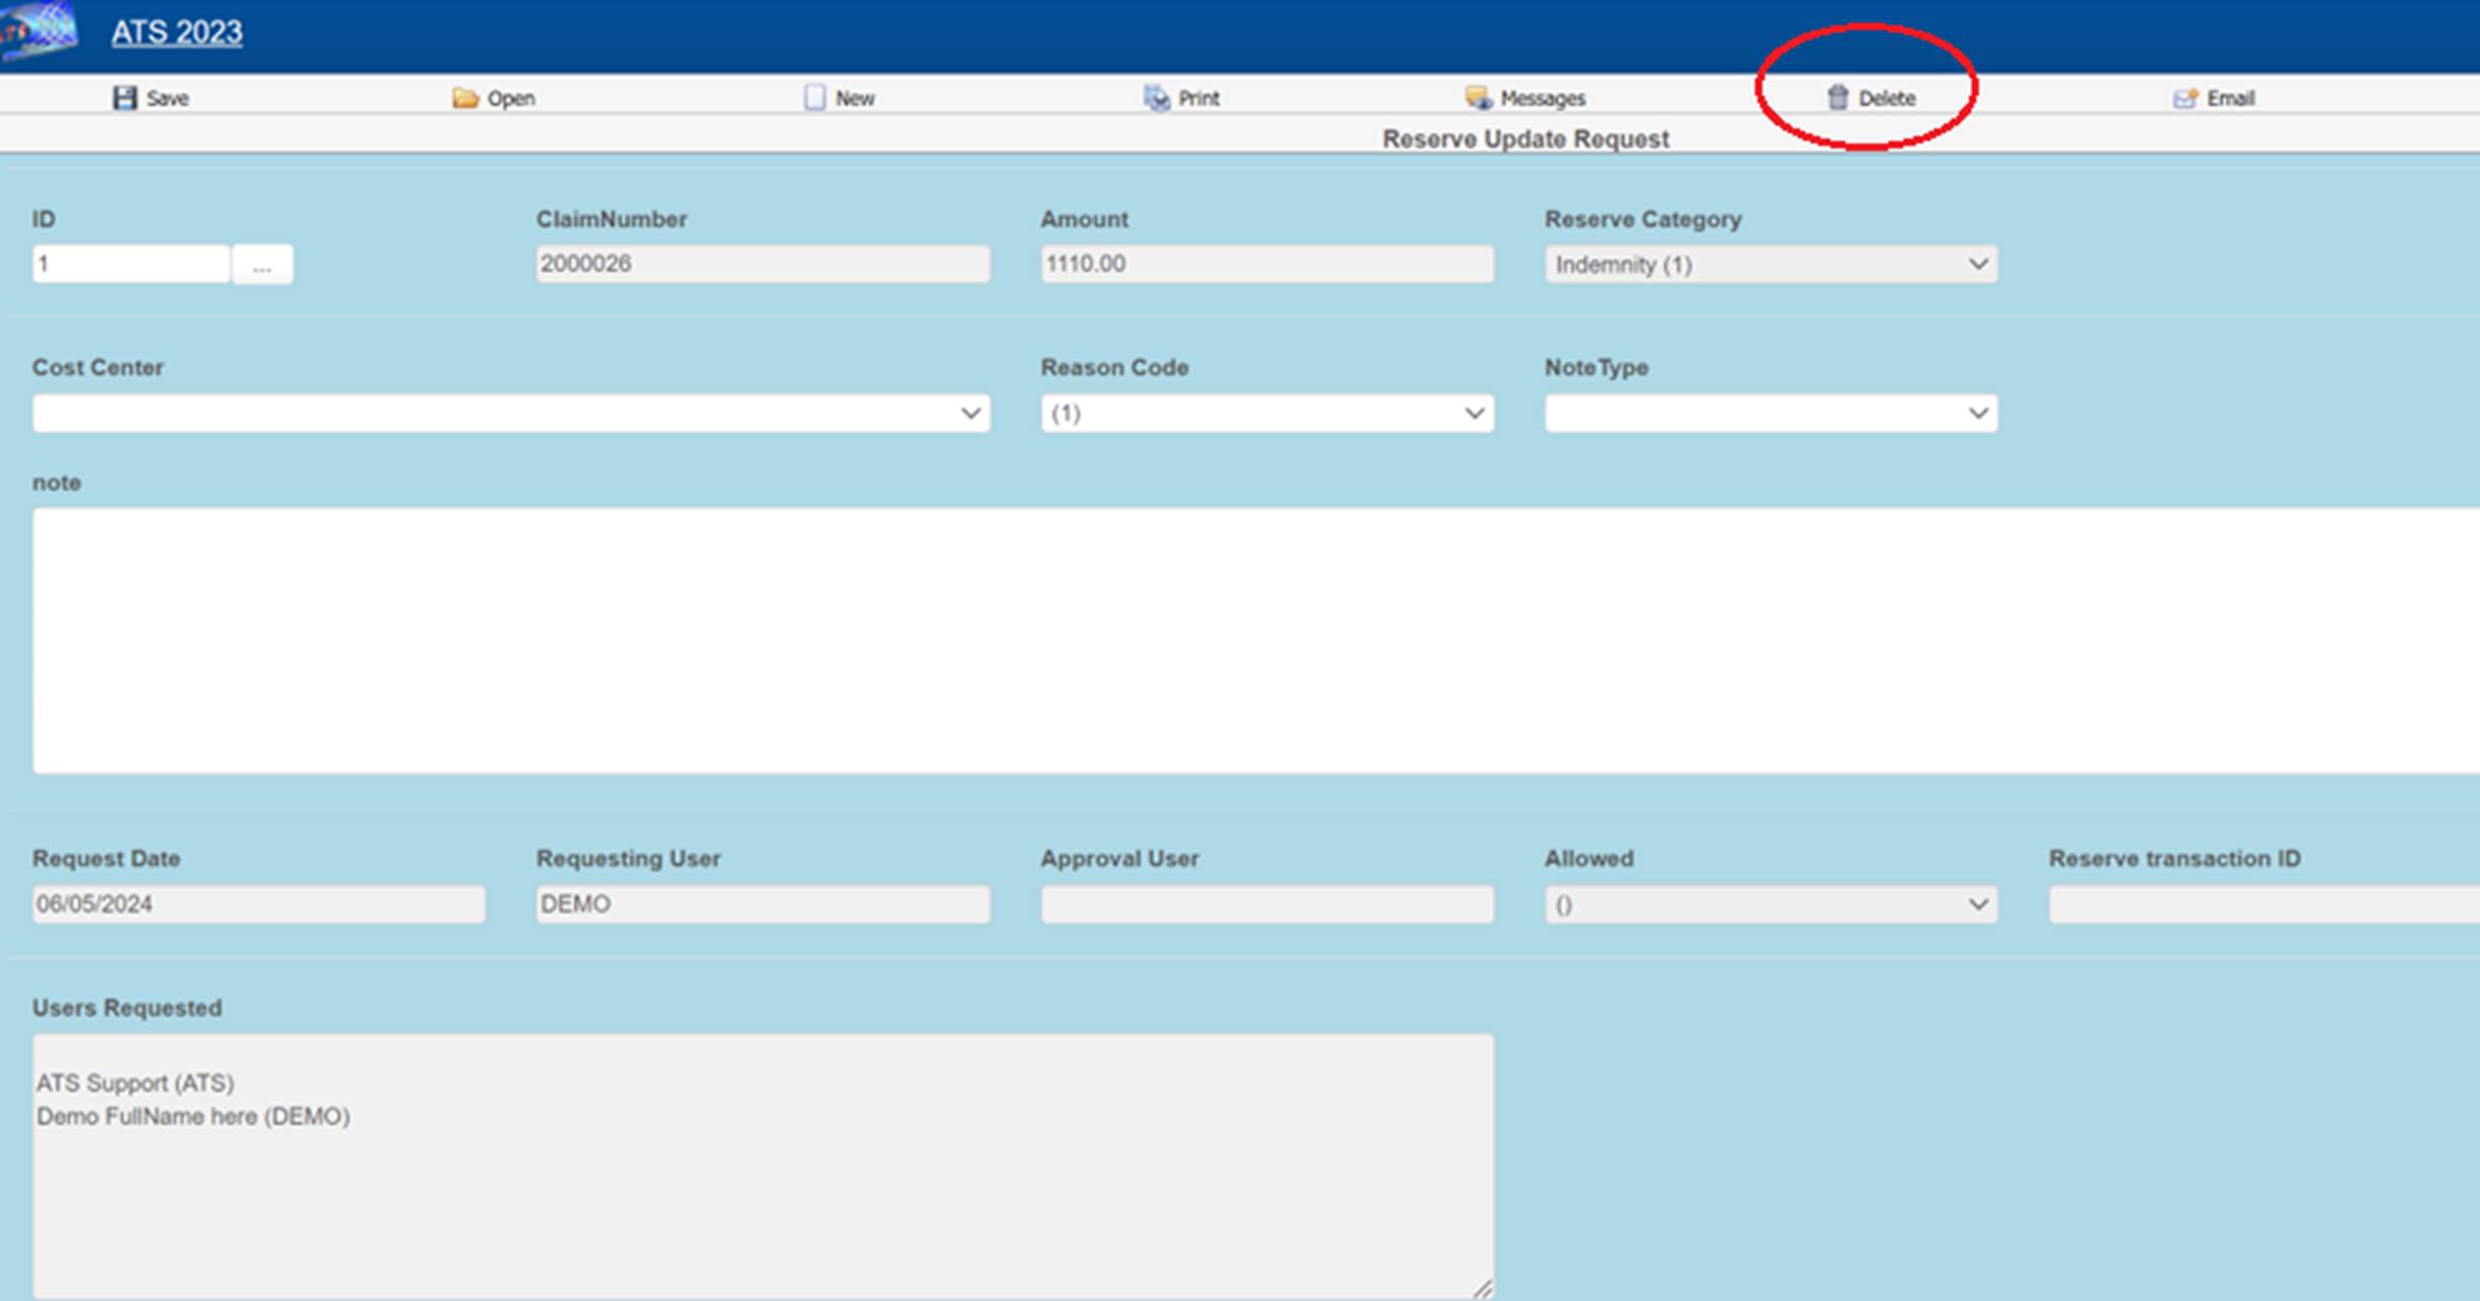
Task: Click the ID input field
Action: coord(131,264)
